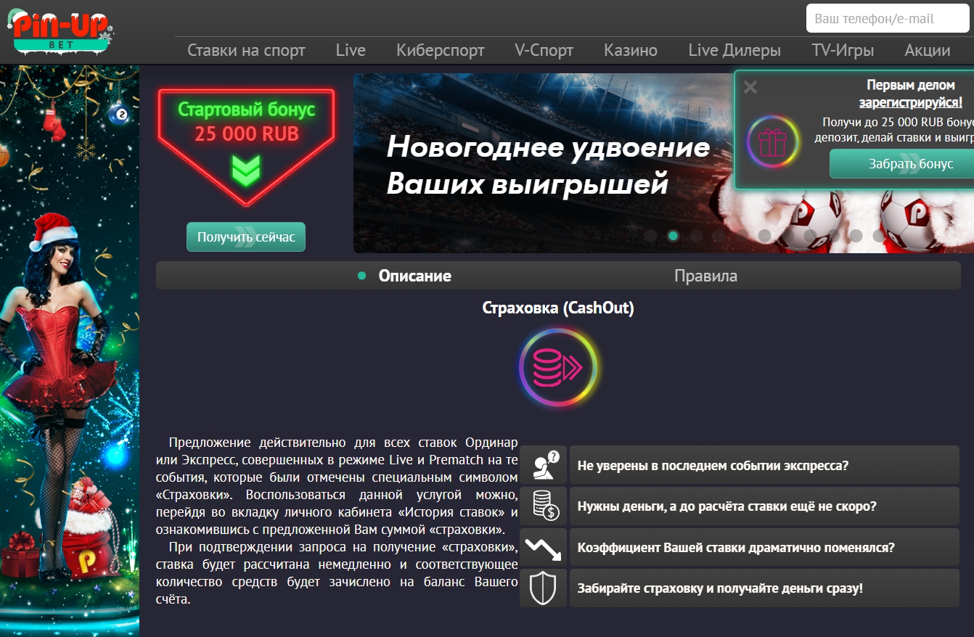974x637 pixels.
Task: Open Ставки на спорт section
Action: click(x=246, y=51)
